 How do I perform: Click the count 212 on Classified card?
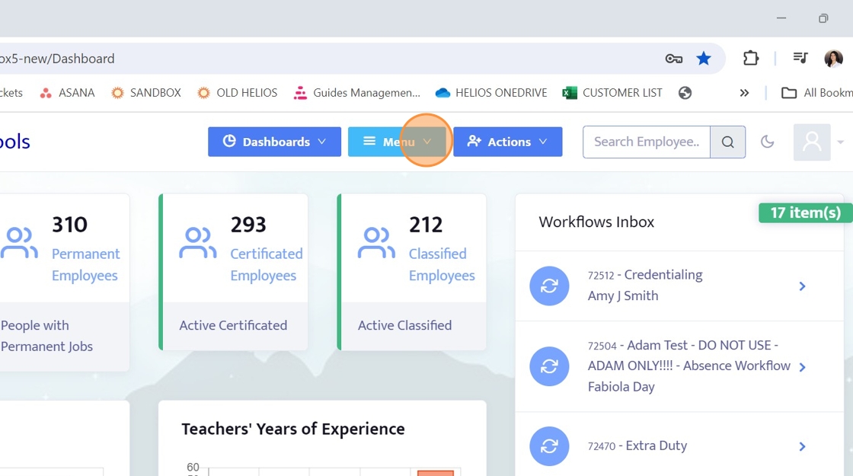pyautogui.click(x=426, y=225)
